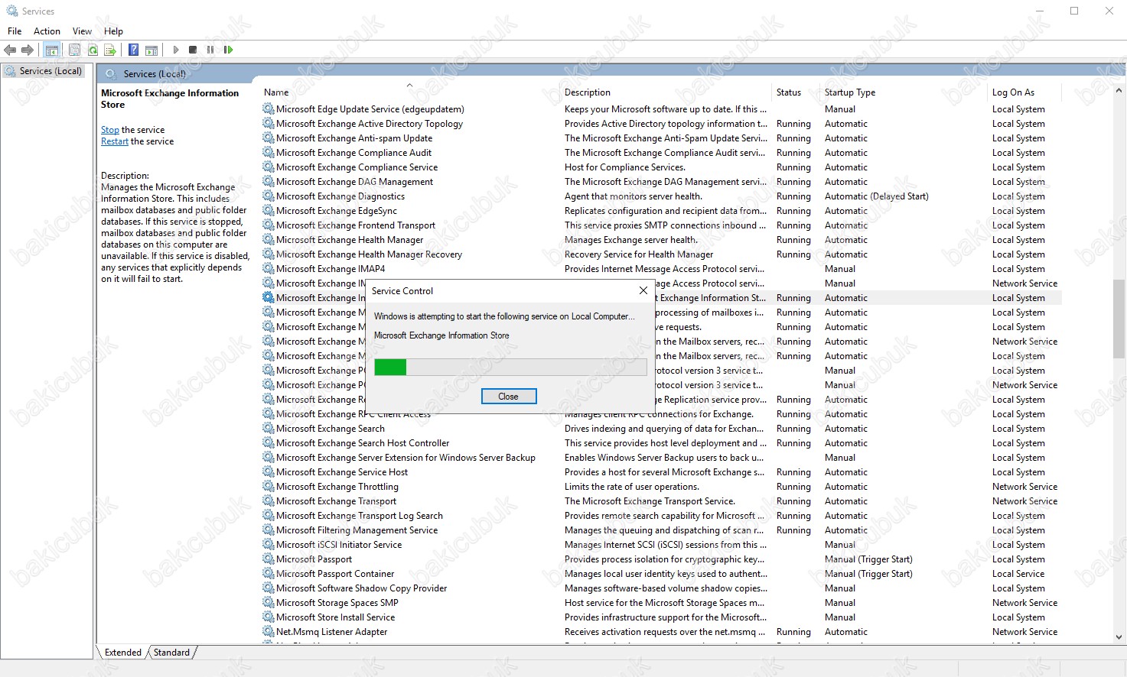The height and width of the screenshot is (677, 1127).
Task: Click the Automatic (Delayed Start) startup type cell
Action: 876,196
